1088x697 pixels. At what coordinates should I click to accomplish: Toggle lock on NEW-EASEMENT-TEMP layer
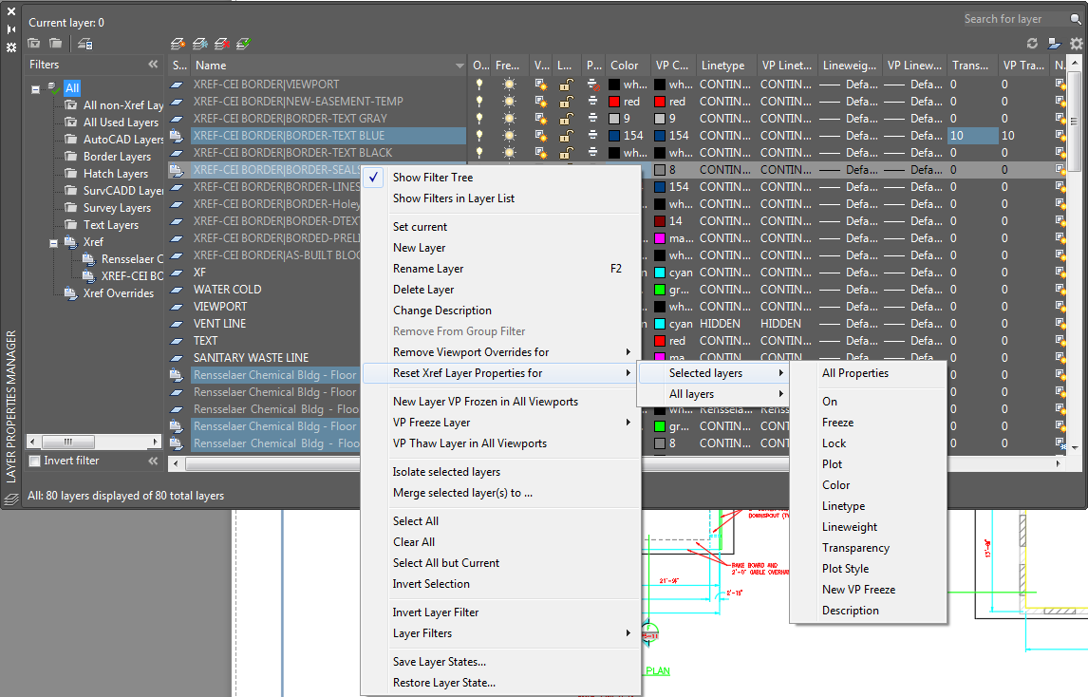(x=565, y=102)
